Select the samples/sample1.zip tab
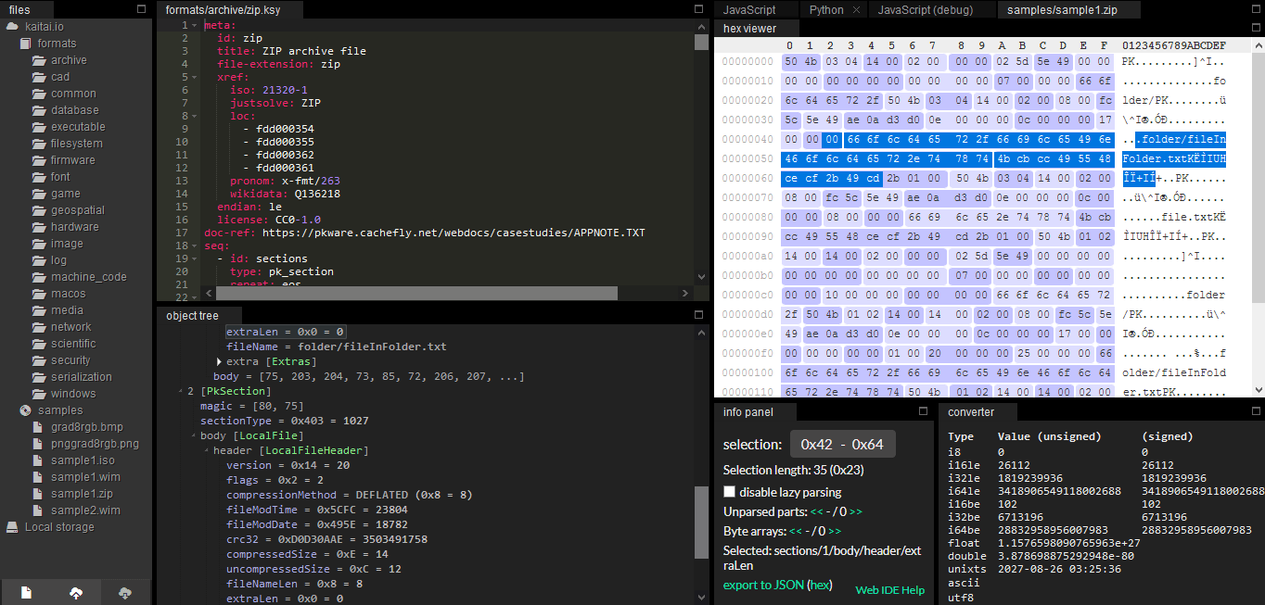 click(x=1070, y=10)
